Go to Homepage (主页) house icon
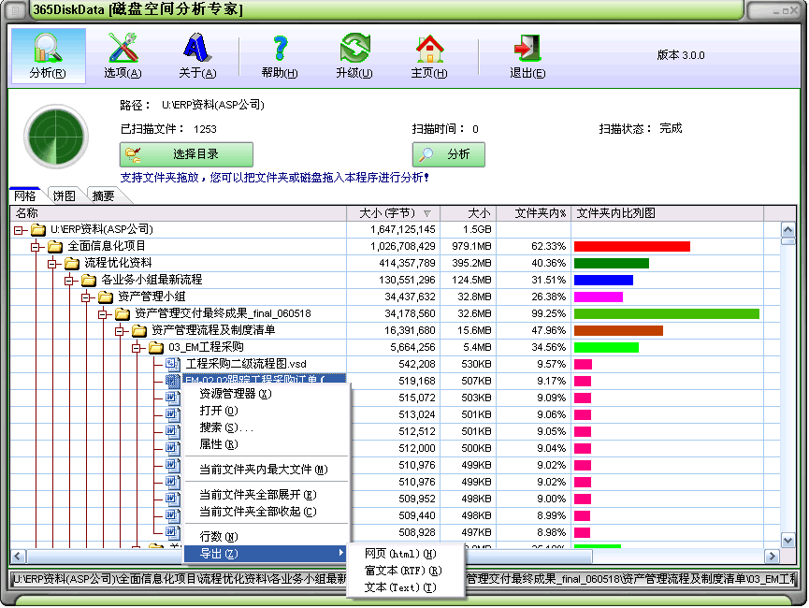Screen dimensions: 809x608 pyautogui.click(x=429, y=56)
